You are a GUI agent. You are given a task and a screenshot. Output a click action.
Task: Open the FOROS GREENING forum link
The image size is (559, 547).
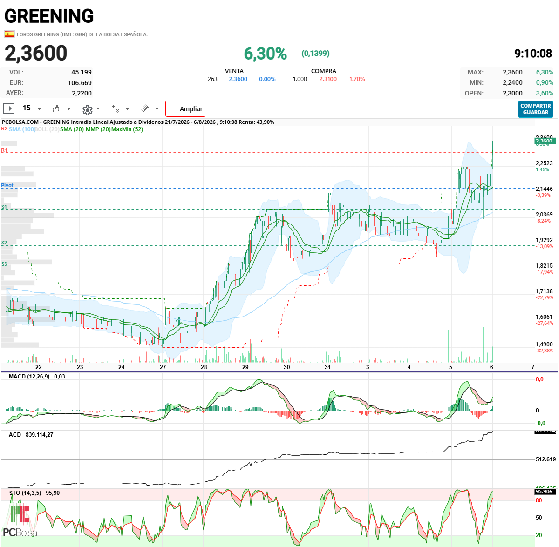point(82,34)
